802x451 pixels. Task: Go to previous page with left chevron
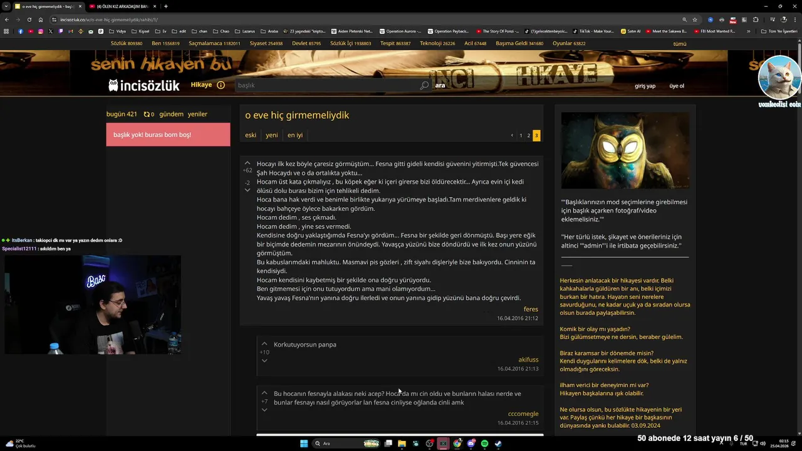click(512, 135)
